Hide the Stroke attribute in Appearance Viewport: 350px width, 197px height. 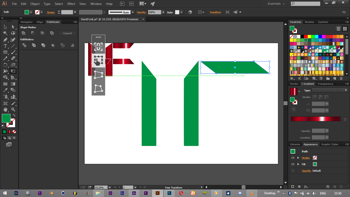click(293, 158)
